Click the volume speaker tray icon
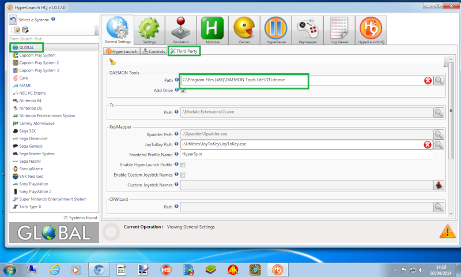The image size is (461, 277). coord(421,270)
